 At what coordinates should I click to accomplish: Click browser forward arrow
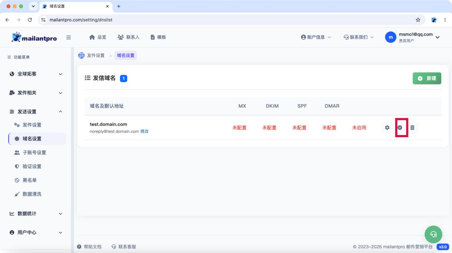coord(19,20)
